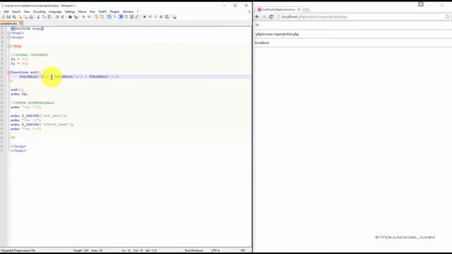The height and width of the screenshot is (254, 452).
Task: Click the Replace toolbar icon
Action: click(x=76, y=17)
